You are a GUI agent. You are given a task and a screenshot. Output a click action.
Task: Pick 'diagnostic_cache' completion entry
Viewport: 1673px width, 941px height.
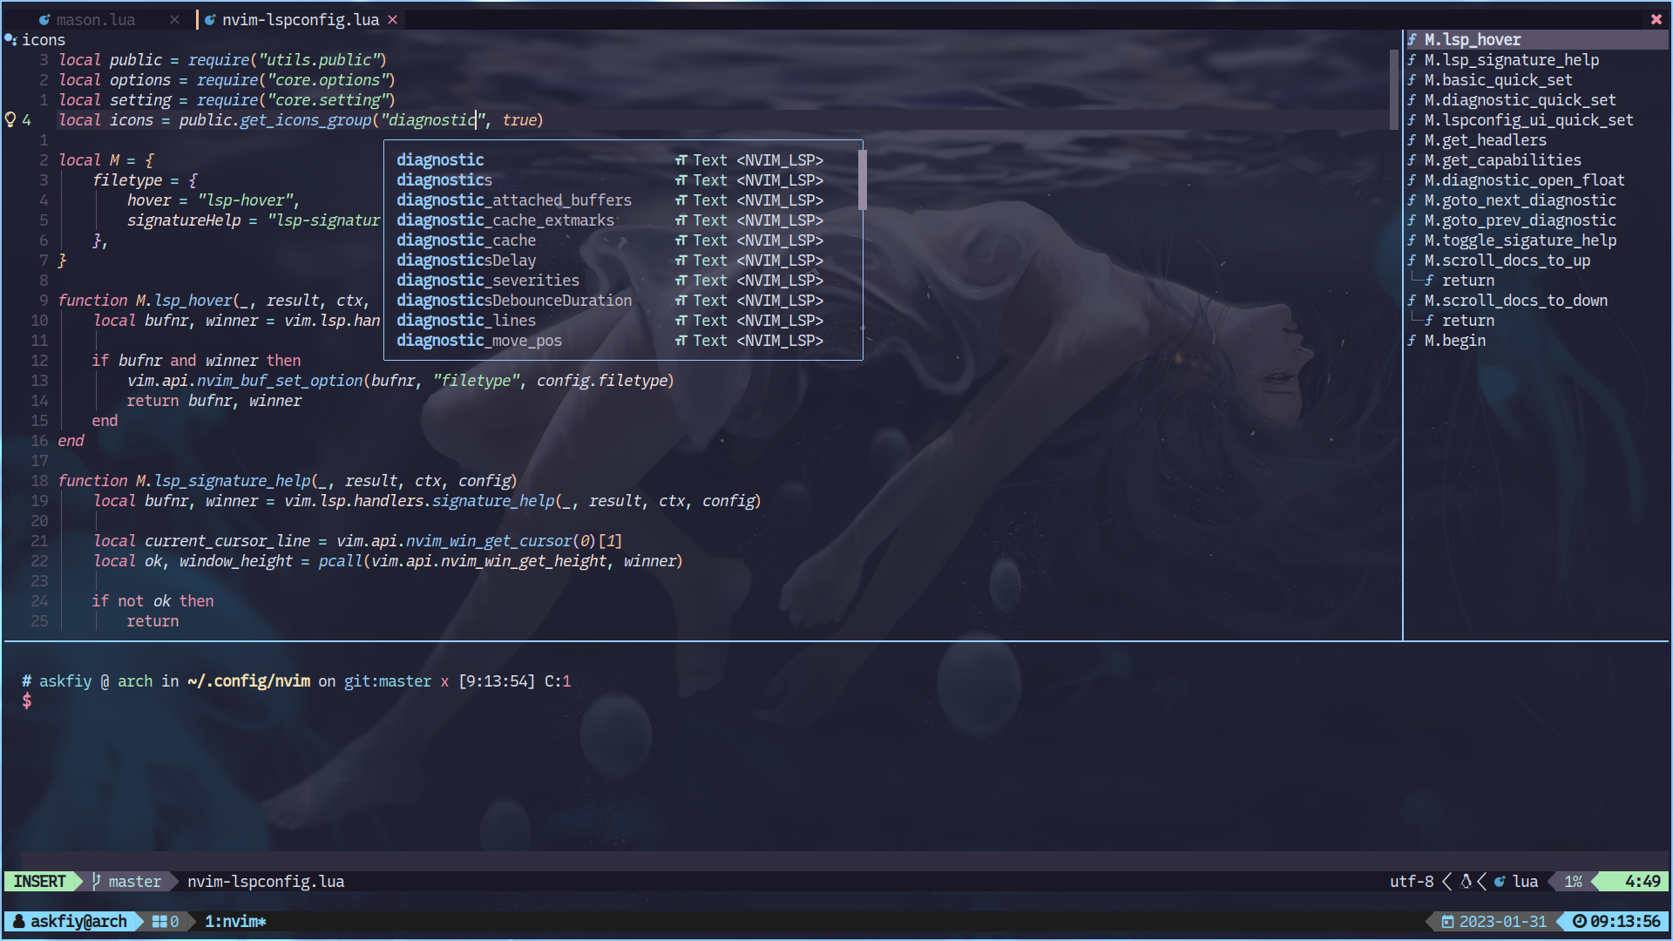623,240
